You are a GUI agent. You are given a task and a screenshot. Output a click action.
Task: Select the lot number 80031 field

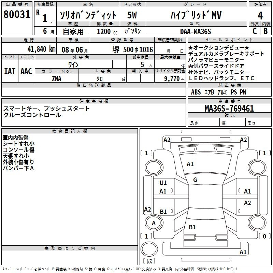pos(17,14)
